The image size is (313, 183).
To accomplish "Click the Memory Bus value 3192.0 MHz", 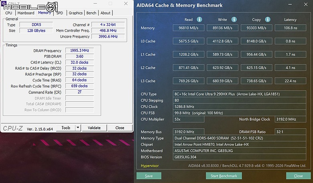I will click(x=189, y=132).
